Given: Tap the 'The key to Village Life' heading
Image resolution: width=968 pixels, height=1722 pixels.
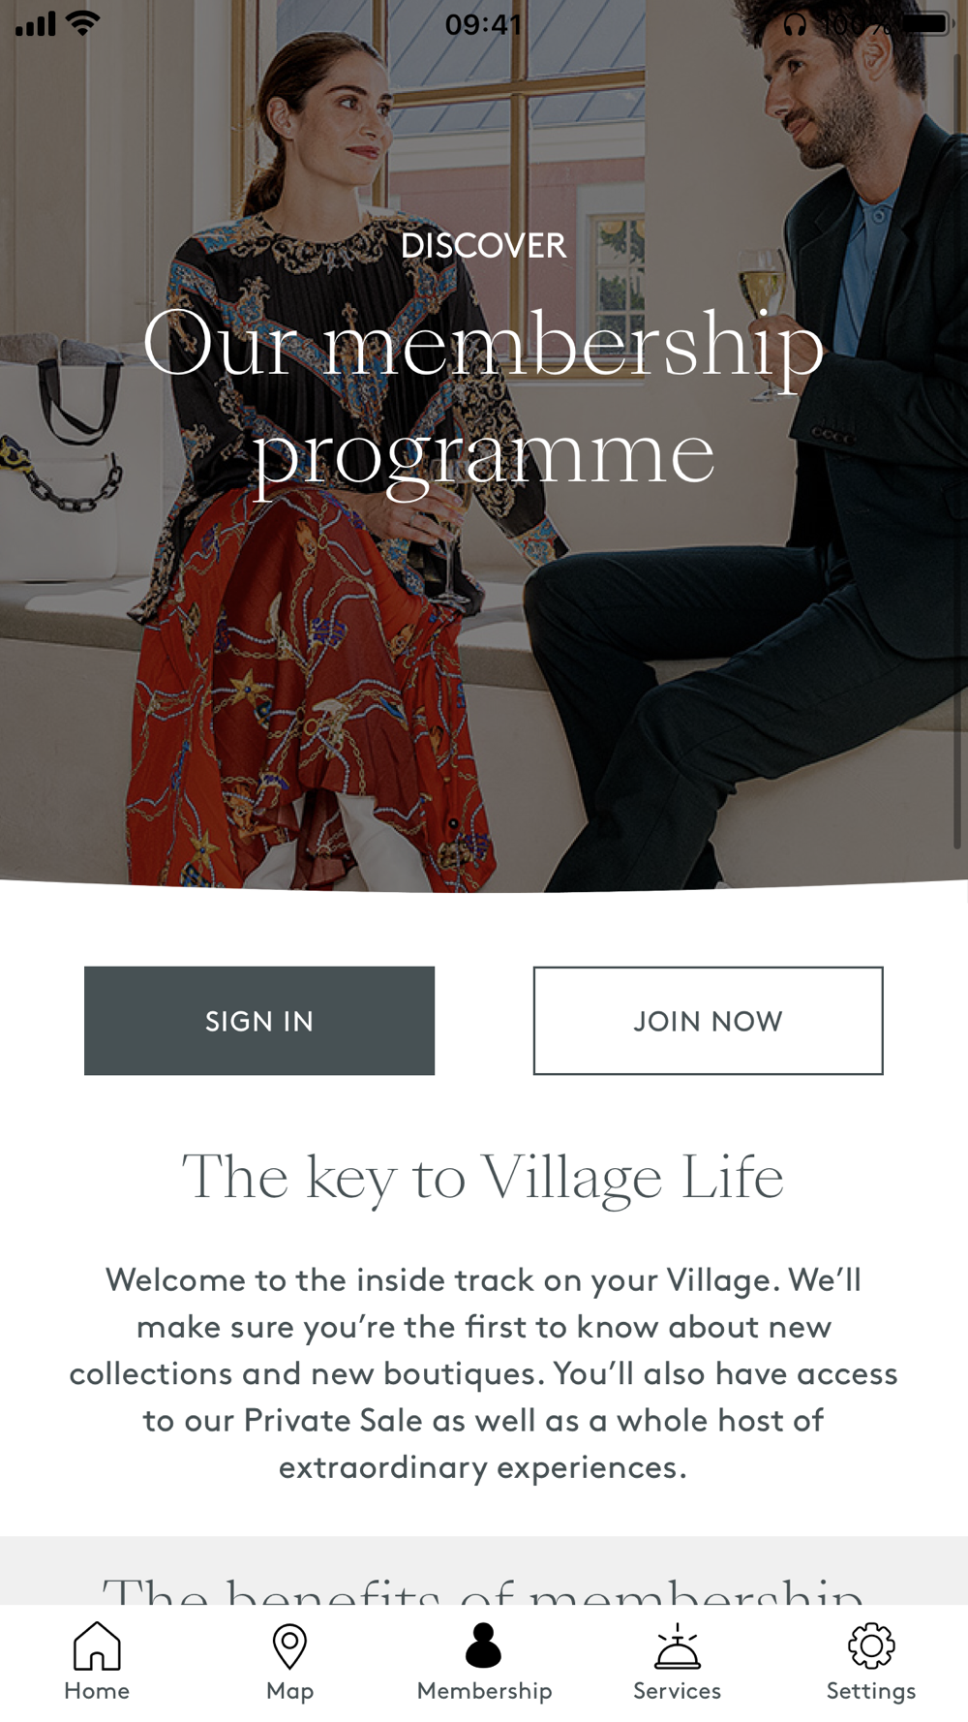Looking at the screenshot, I should [483, 1179].
